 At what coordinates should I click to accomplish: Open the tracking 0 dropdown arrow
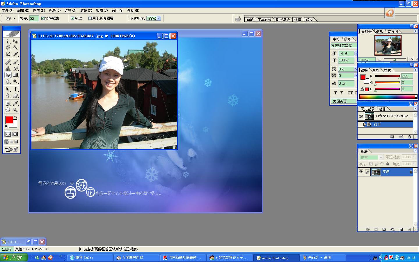coord(356,75)
